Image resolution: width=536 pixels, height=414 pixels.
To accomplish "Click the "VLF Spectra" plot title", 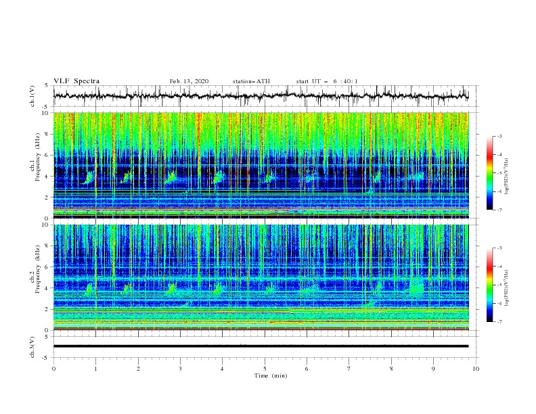I will (x=76, y=81).
